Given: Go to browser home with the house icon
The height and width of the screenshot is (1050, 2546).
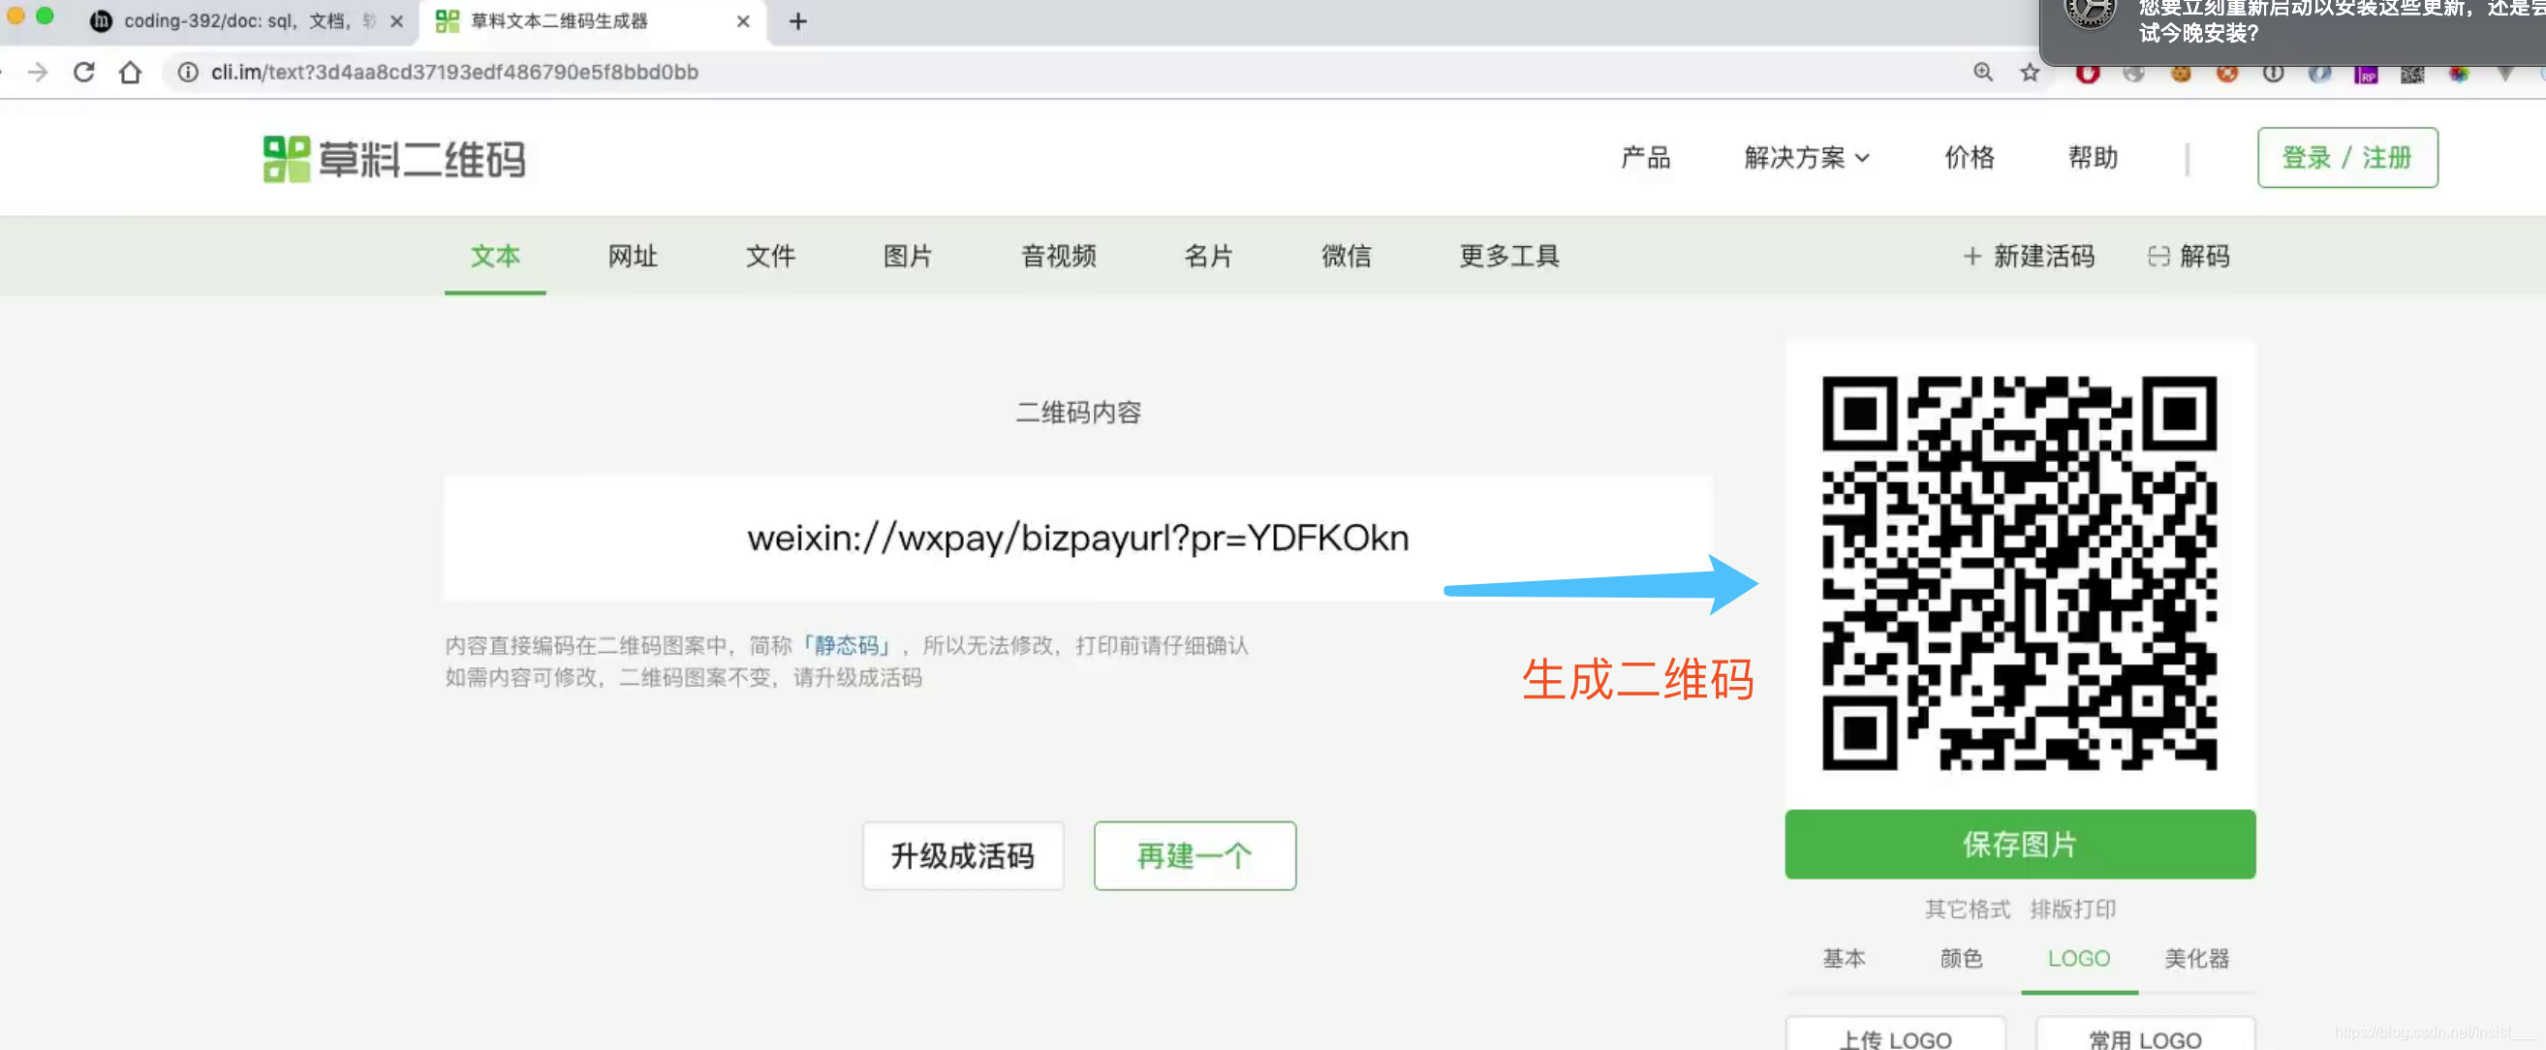Looking at the screenshot, I should (x=131, y=72).
